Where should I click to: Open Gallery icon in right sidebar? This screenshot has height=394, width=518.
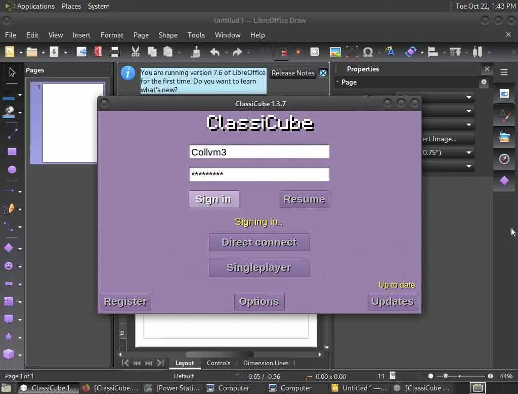coord(504,137)
